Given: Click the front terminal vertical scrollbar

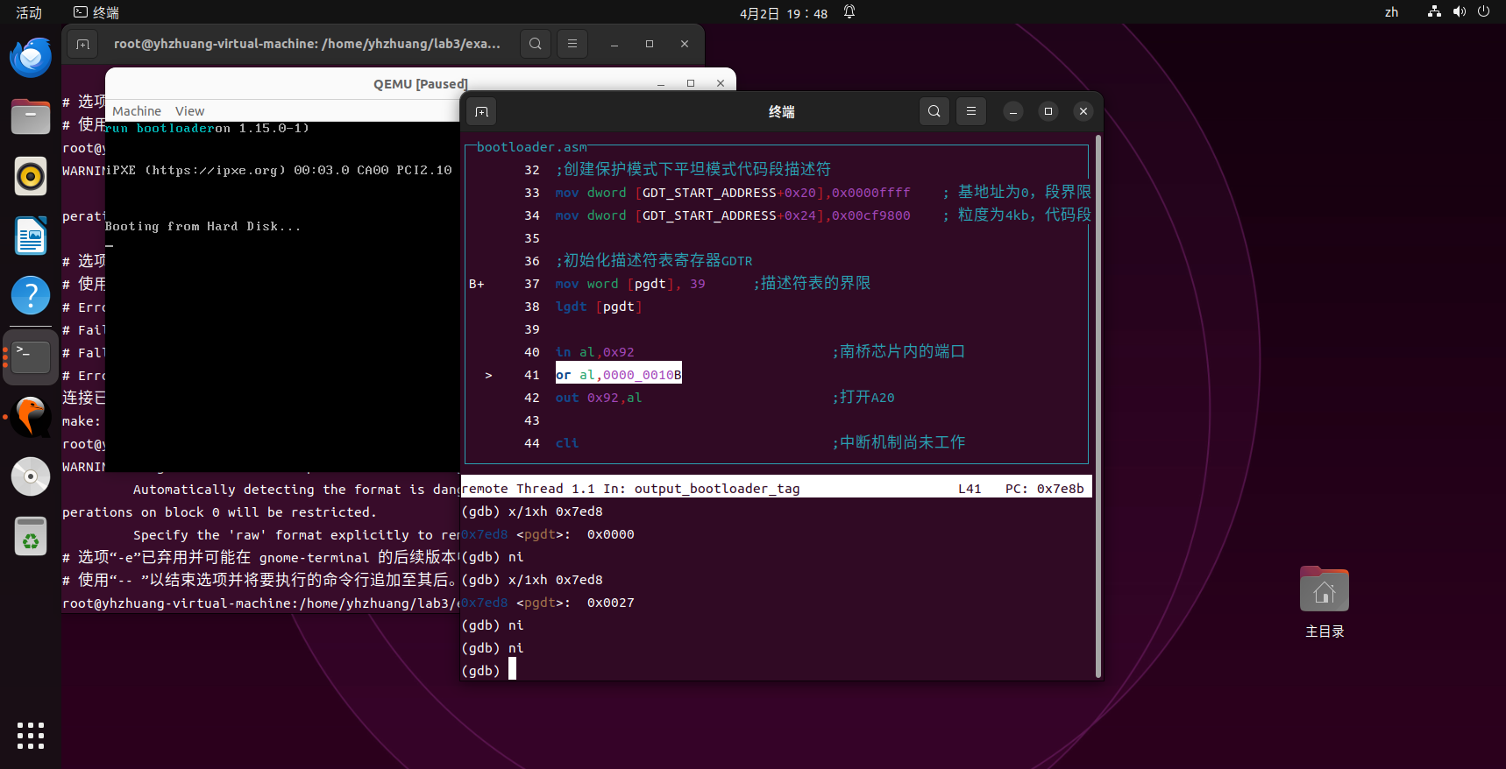Looking at the screenshot, I should [1098, 406].
